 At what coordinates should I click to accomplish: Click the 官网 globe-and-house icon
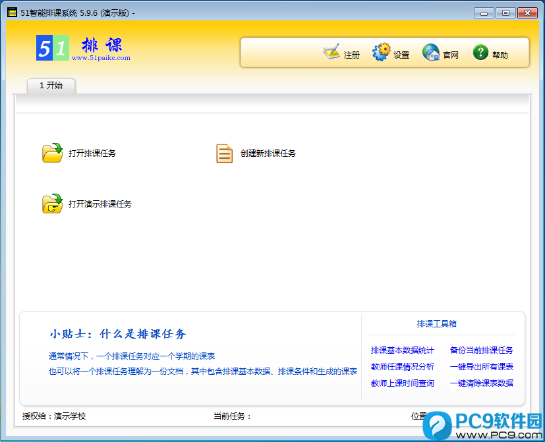[x=431, y=52]
